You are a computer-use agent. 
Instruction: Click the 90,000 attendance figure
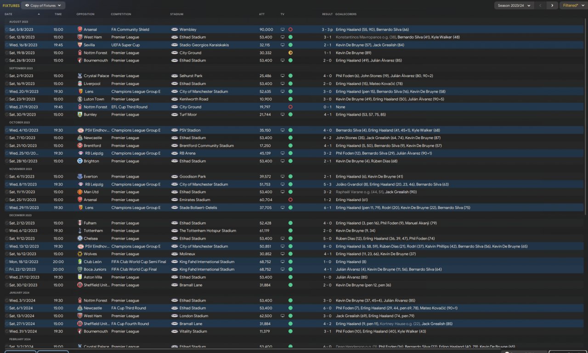pyautogui.click(x=266, y=29)
